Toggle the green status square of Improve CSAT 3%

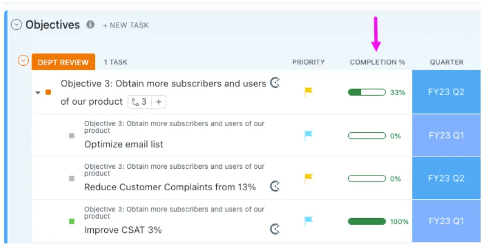[x=72, y=221]
